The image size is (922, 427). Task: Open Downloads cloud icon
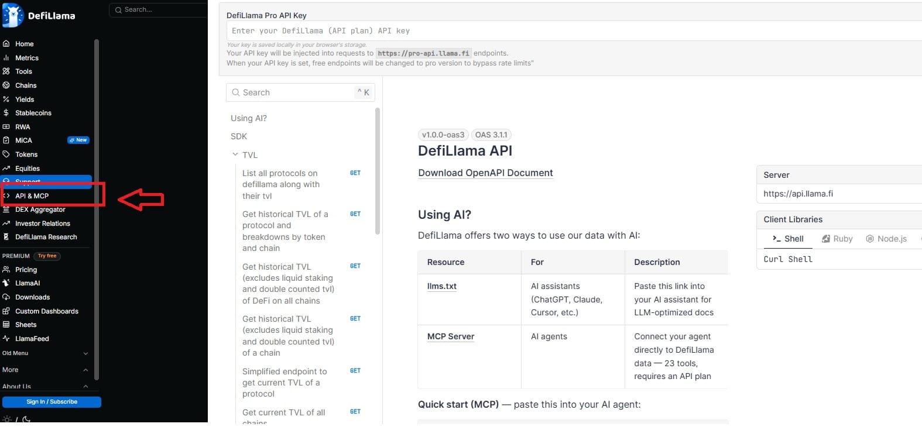point(6,297)
